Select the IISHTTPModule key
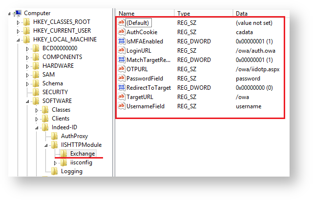The height and width of the screenshot is (200, 313). [81, 145]
